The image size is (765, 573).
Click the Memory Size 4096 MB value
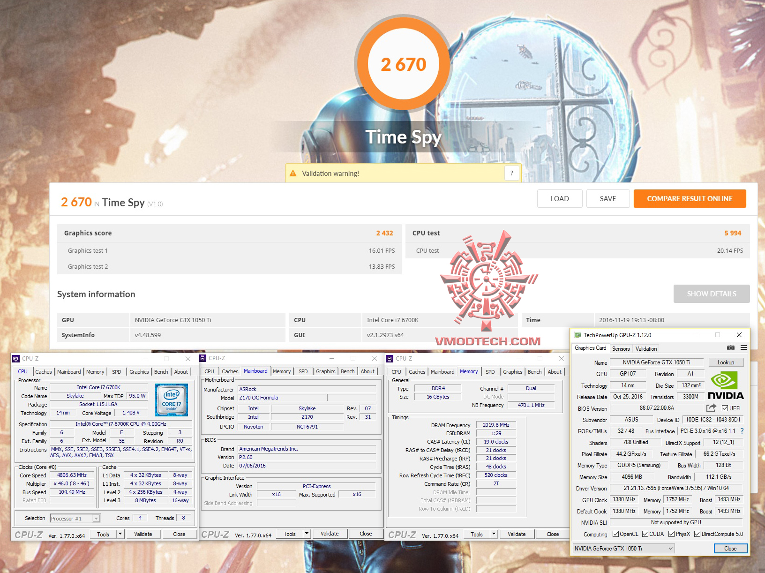pos(632,477)
